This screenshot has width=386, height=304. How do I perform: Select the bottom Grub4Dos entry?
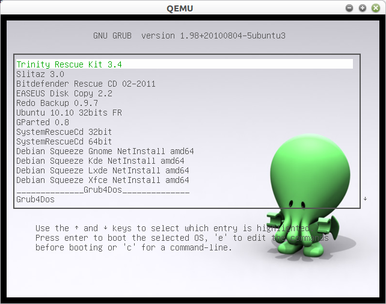tap(35, 199)
